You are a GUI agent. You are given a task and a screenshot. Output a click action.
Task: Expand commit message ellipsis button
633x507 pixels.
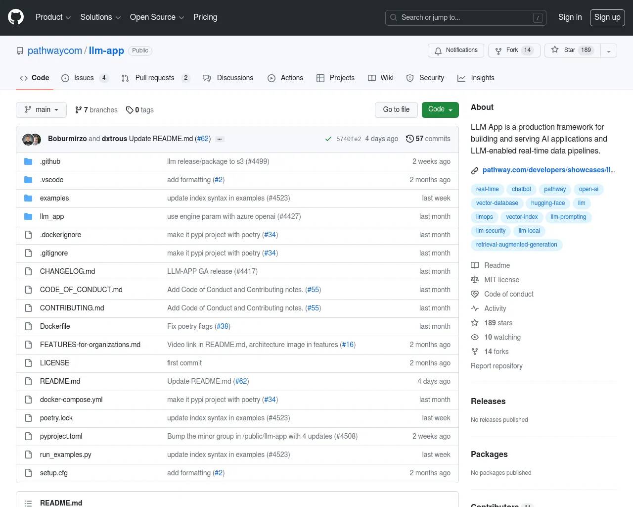pos(220,139)
